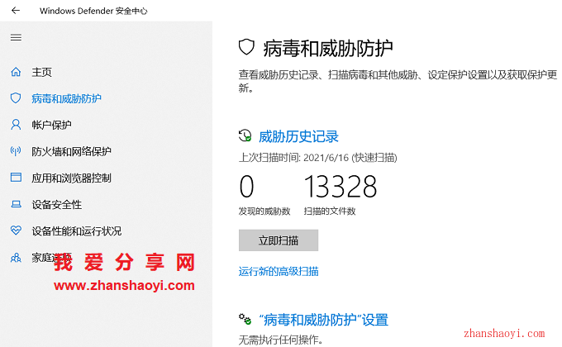This screenshot has width=562, height=347.
Task: Open 应用和浏览器控制 sidebar item
Action: [x=71, y=178]
